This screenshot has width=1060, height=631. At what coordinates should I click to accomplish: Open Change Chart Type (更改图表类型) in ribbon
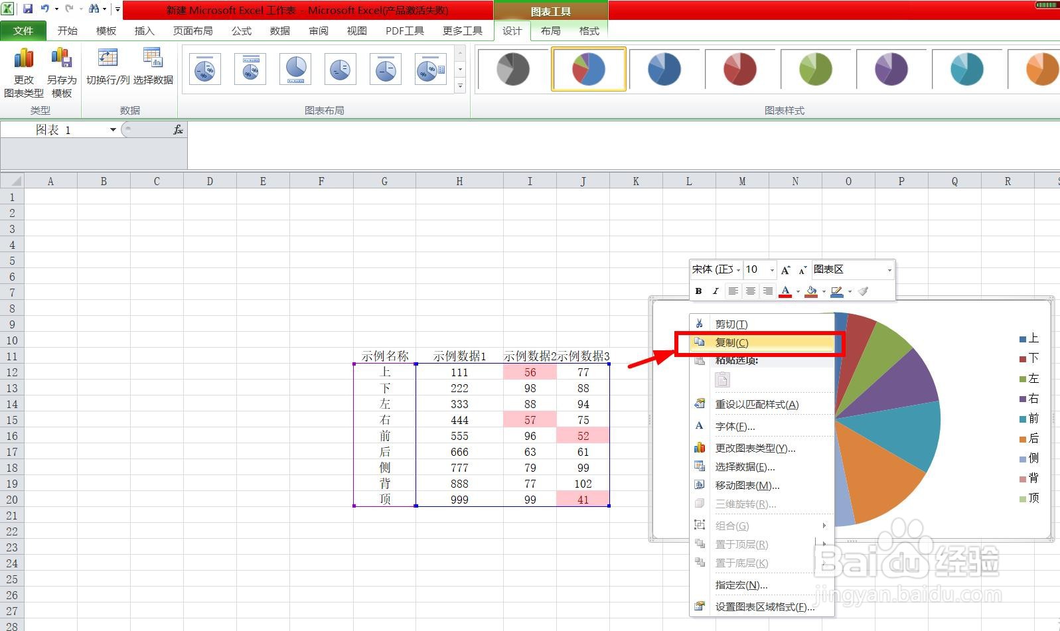(24, 73)
